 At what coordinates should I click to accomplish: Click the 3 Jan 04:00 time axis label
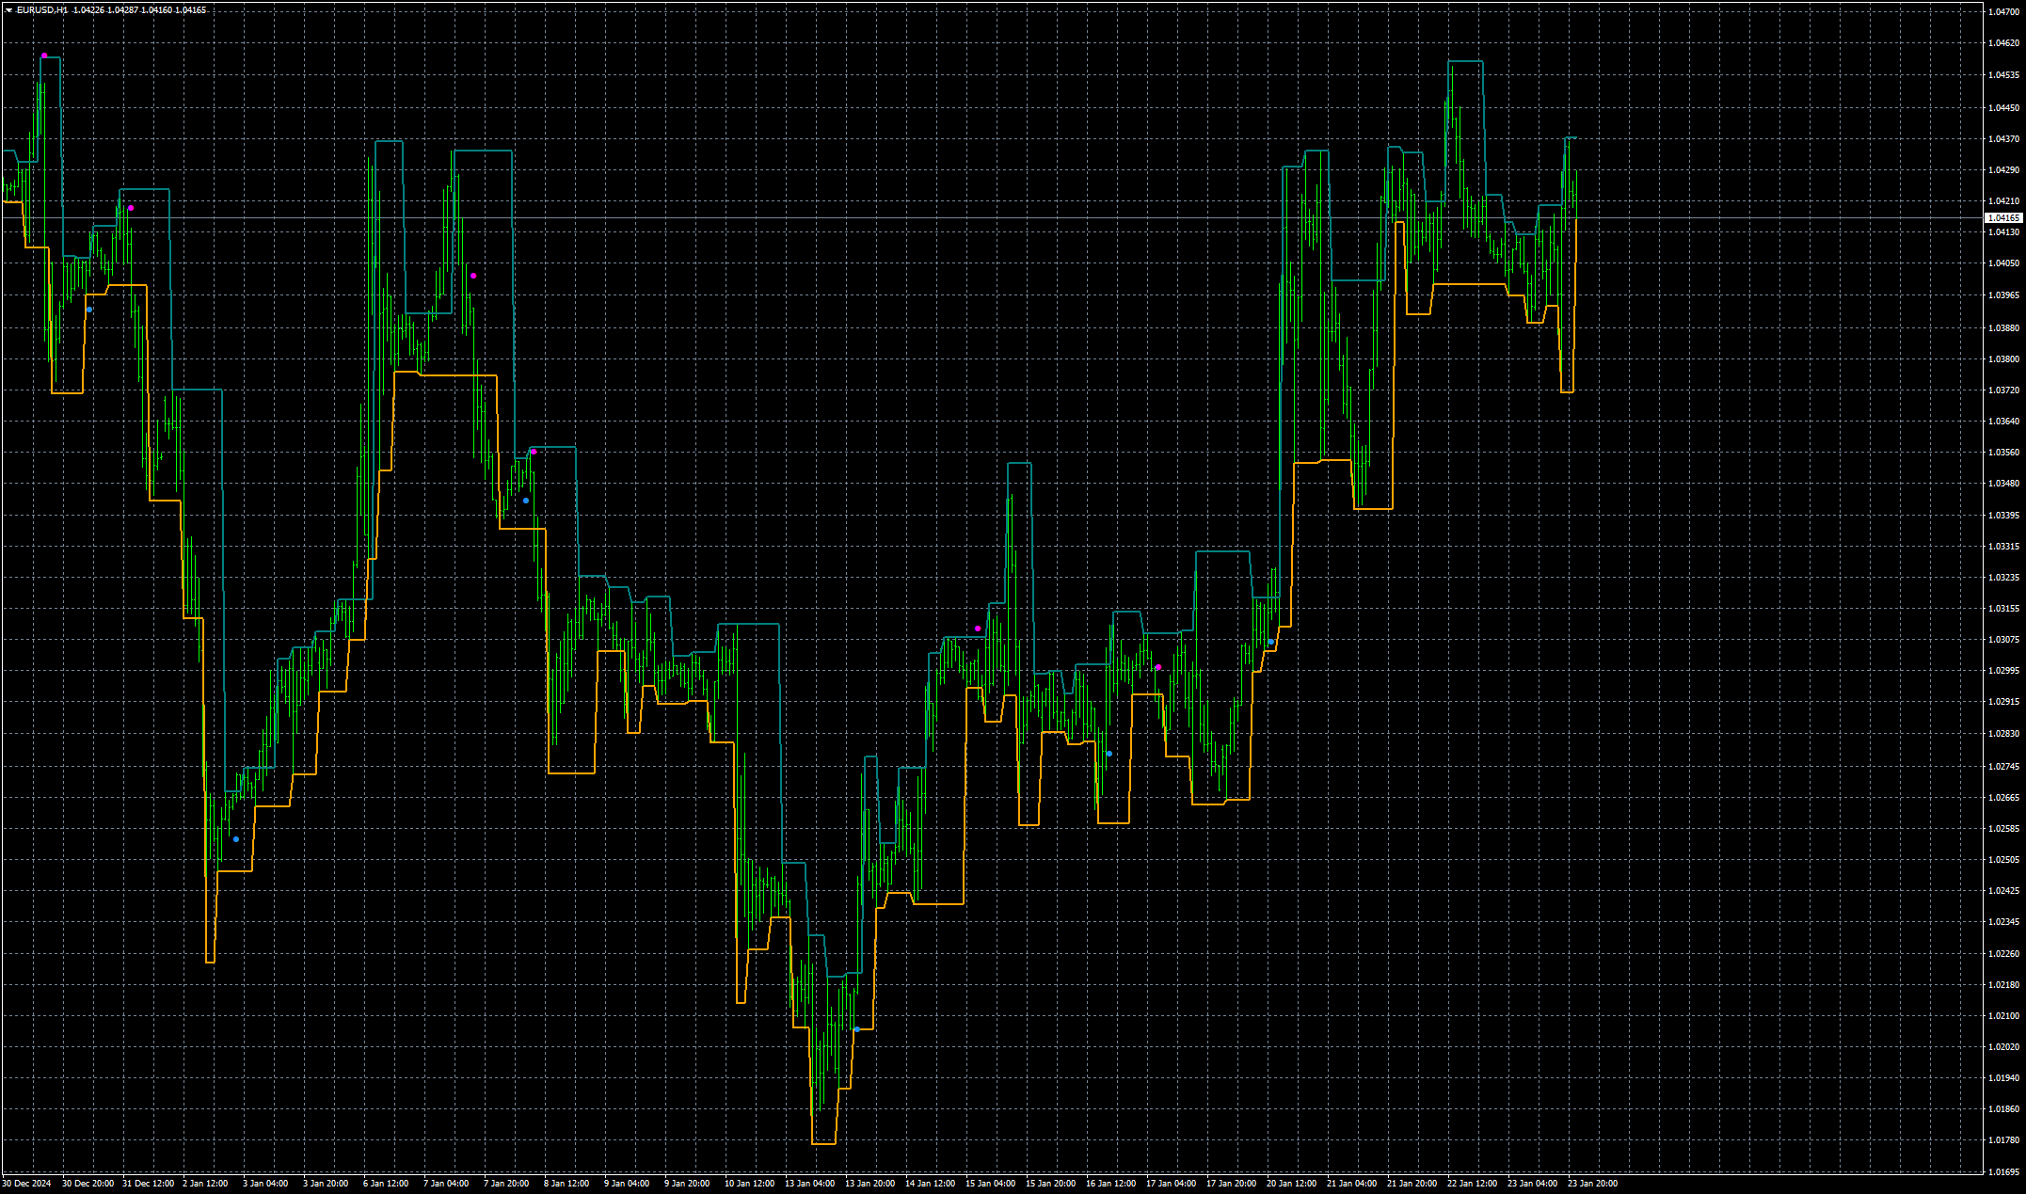(x=265, y=1184)
